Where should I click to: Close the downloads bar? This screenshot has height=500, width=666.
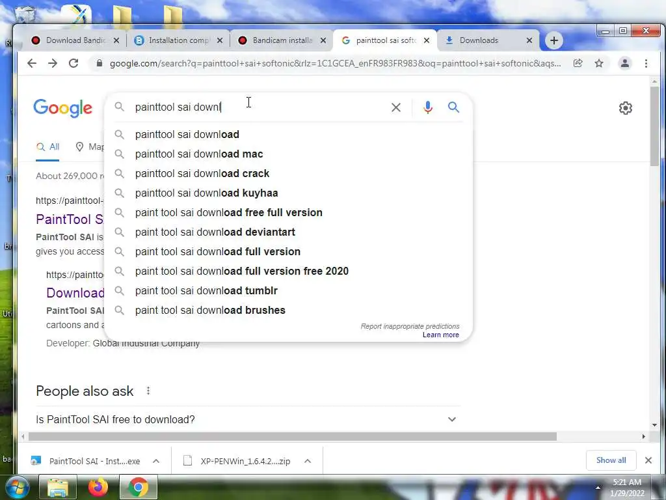pyautogui.click(x=648, y=460)
